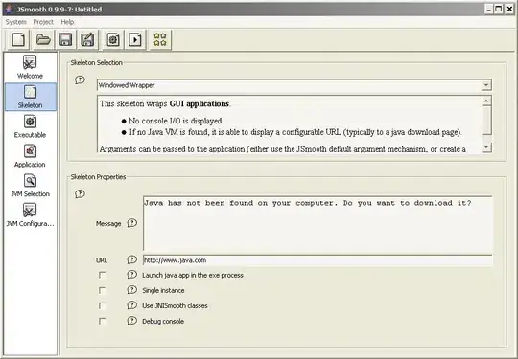
Task: Open a project with the folder icon
Action: 43,40
